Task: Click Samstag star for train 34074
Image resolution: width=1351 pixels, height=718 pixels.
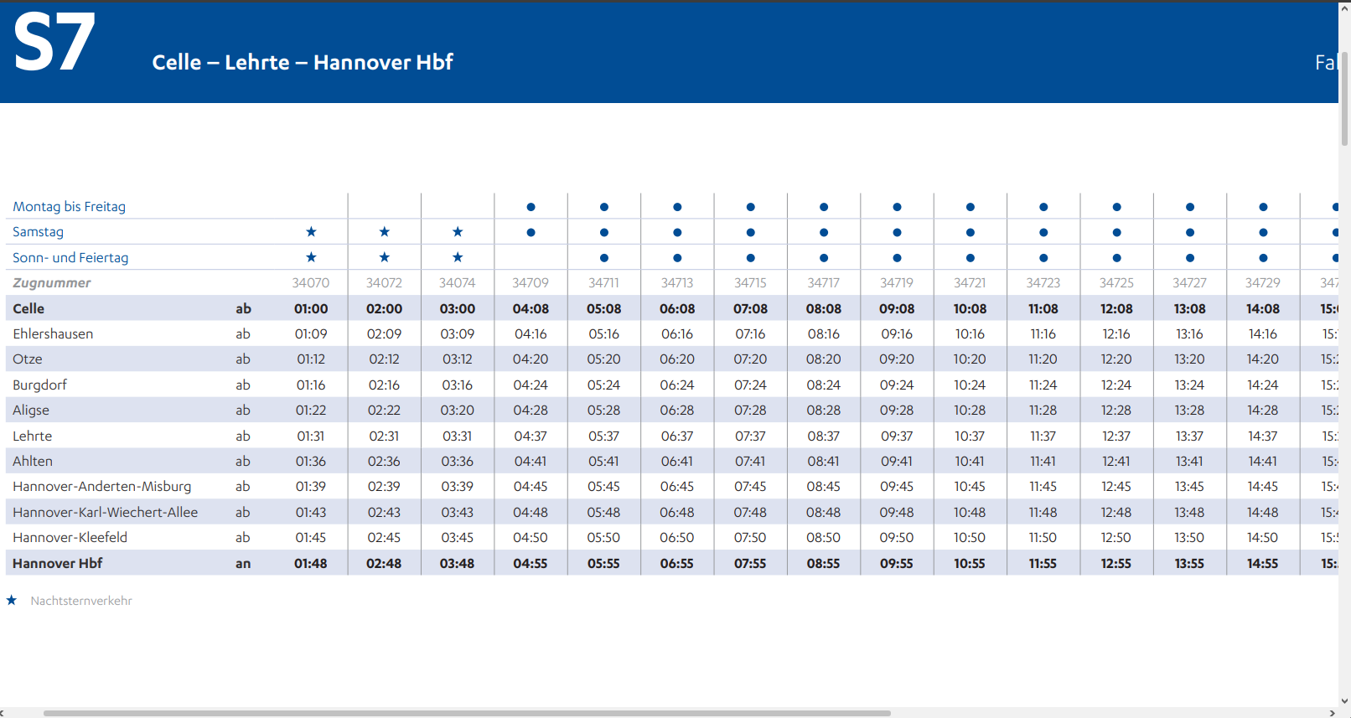Action: coord(458,231)
